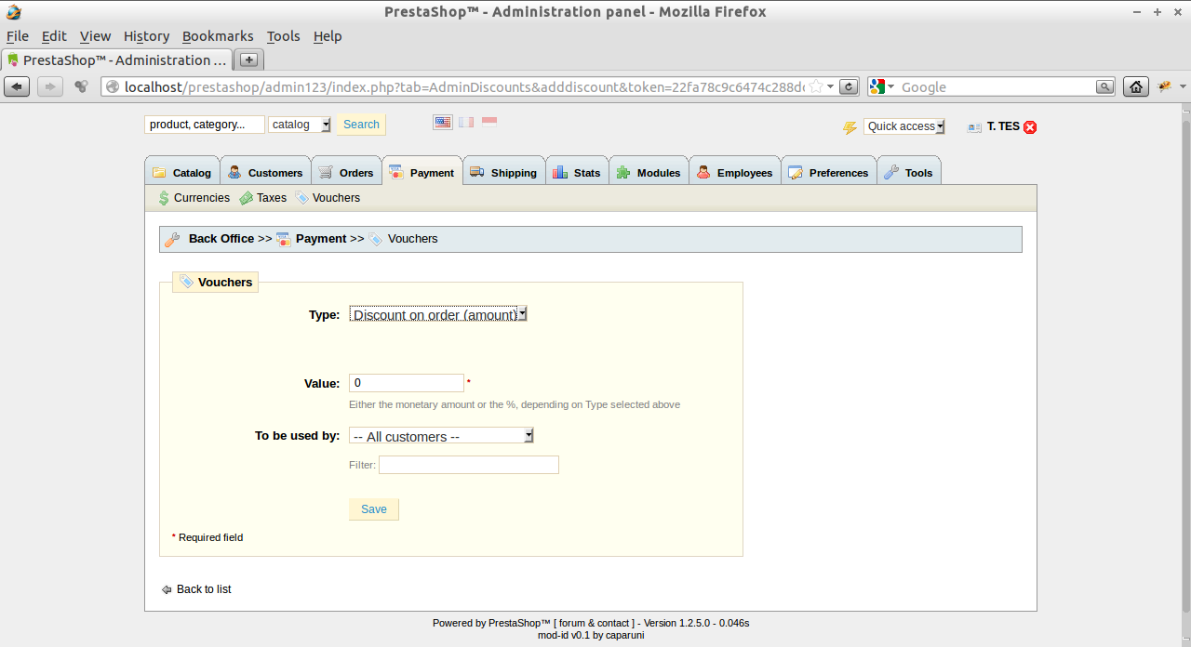The height and width of the screenshot is (647, 1191).
Task: Open the Preferences tab
Action: point(829,172)
